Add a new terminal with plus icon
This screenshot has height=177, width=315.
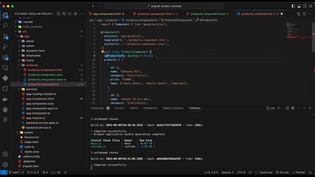(x=279, y=108)
